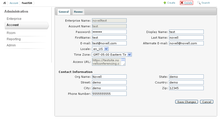Click the Display Name field

[x=186, y=32]
